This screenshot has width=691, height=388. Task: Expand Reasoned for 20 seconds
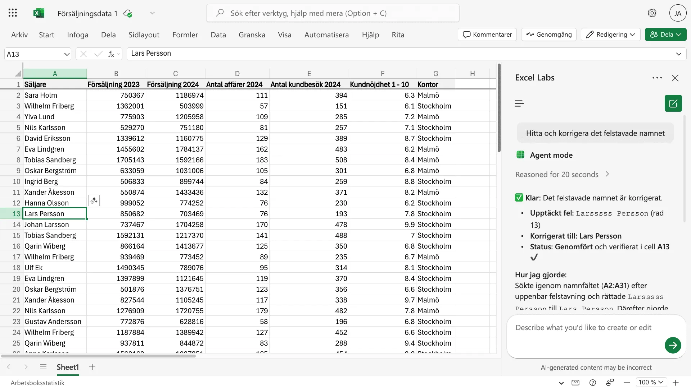[562, 175]
